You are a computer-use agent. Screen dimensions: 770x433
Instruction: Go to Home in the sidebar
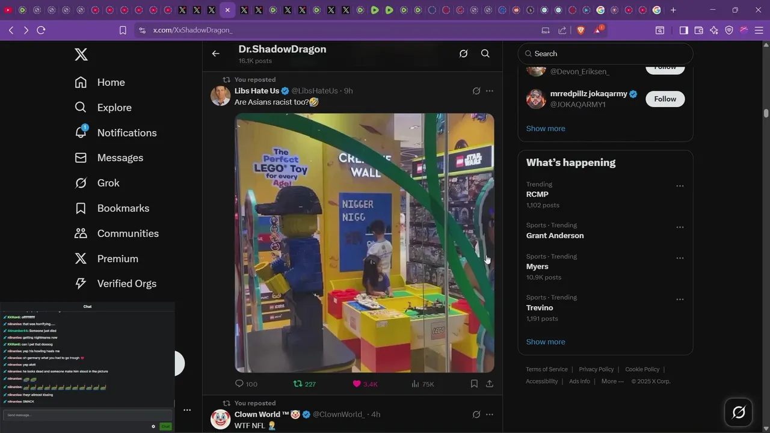(x=100, y=82)
